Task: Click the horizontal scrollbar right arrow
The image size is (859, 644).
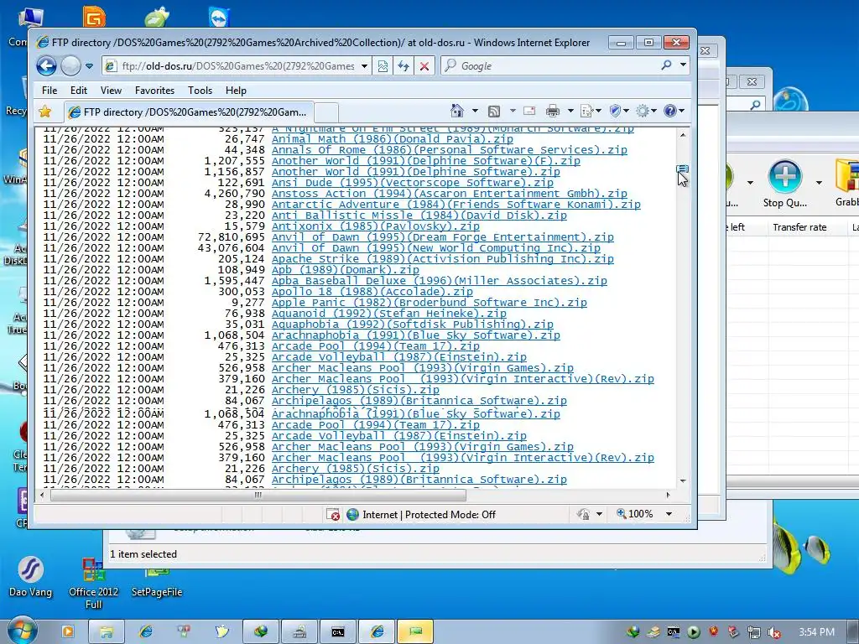Action: (x=668, y=495)
